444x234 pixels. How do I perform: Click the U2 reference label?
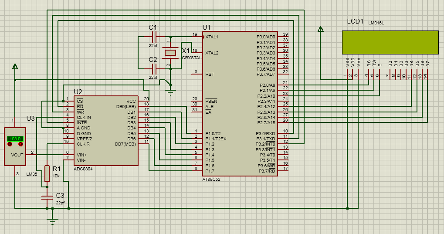tap(78, 92)
